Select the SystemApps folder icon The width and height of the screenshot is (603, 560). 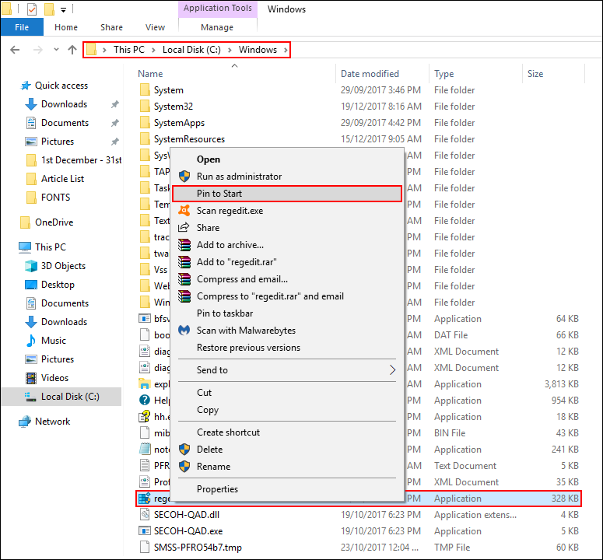pos(145,123)
